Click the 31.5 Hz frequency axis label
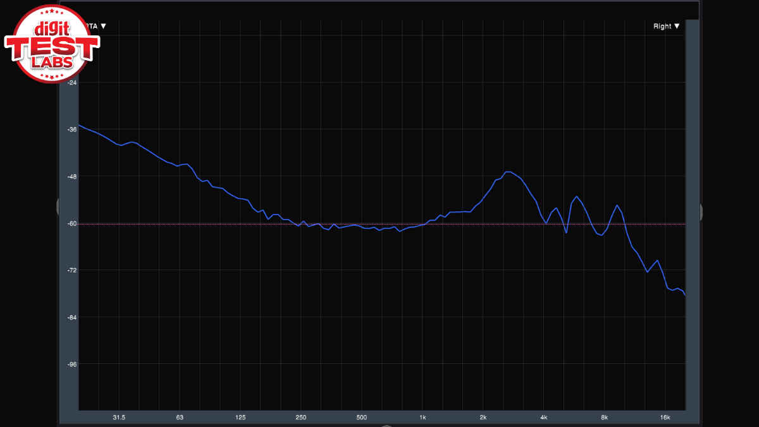 coord(119,418)
